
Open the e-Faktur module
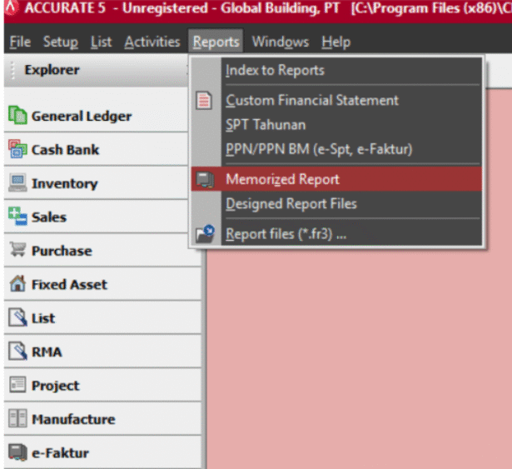(103, 452)
